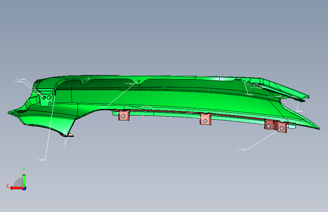Pick the round hole in the top-right notched tab
328x212 pixels.
244,81
